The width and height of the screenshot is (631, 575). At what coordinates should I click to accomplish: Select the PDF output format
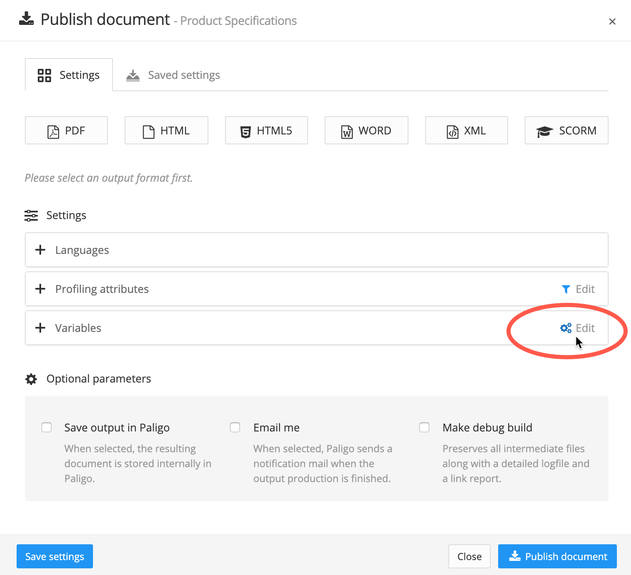66,131
